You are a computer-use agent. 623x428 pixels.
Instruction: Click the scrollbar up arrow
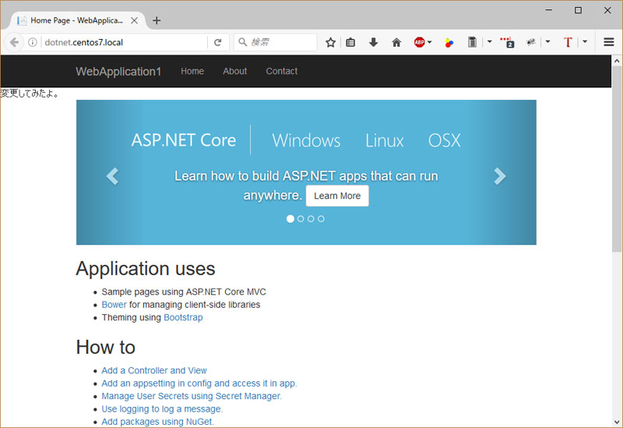(617, 61)
